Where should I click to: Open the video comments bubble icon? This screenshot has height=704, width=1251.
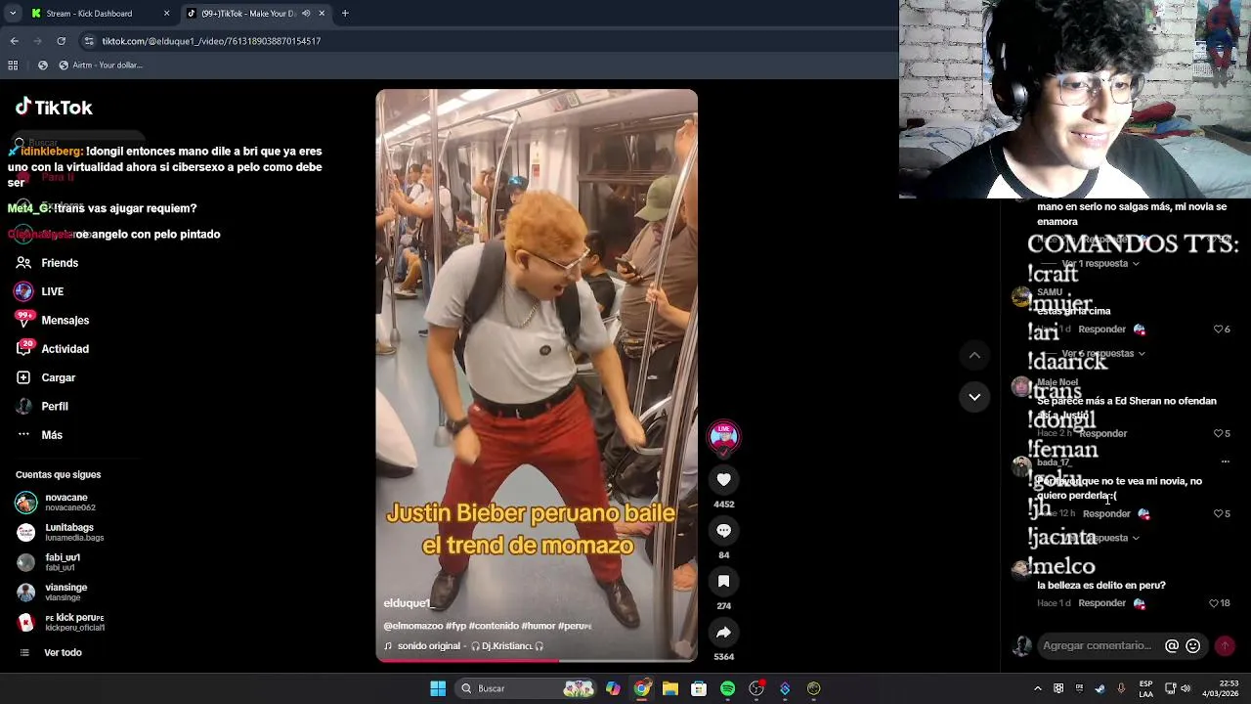coord(723,530)
